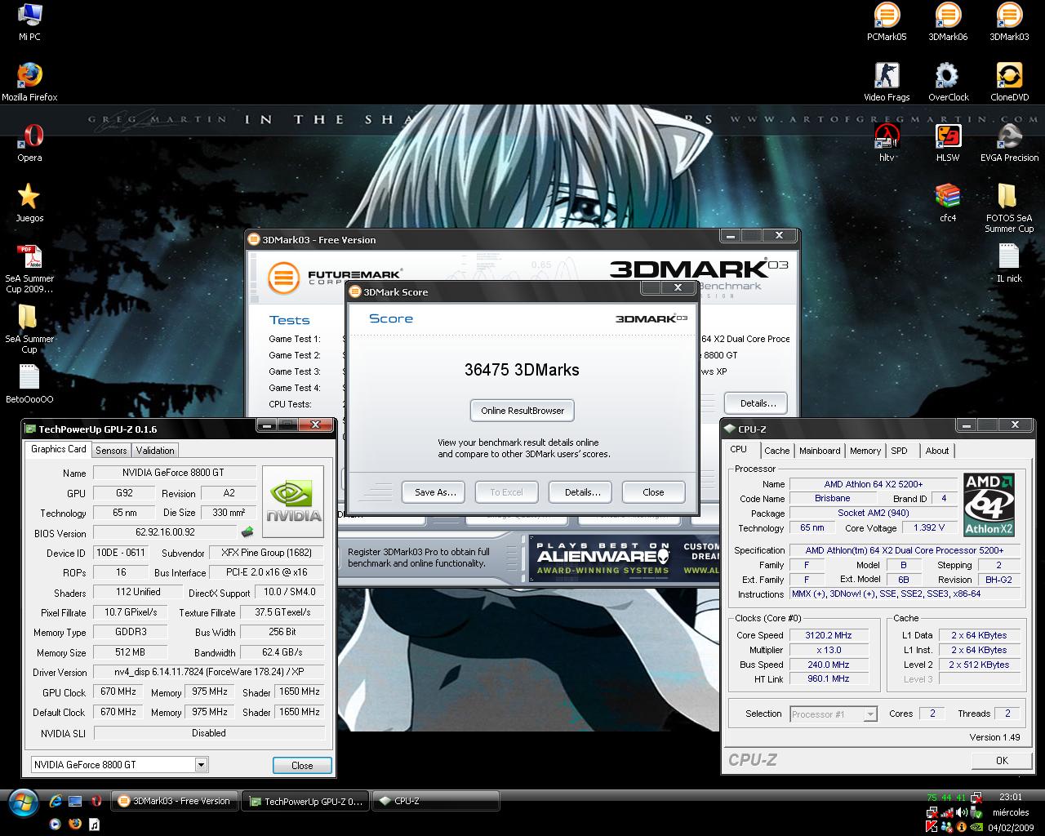Open Internet Explorer in quick launch
The height and width of the screenshot is (836, 1045).
(56, 802)
